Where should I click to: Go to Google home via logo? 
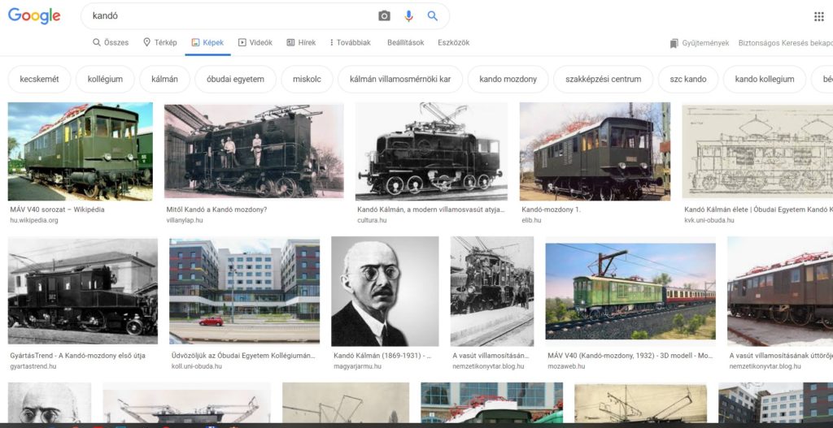tap(34, 16)
